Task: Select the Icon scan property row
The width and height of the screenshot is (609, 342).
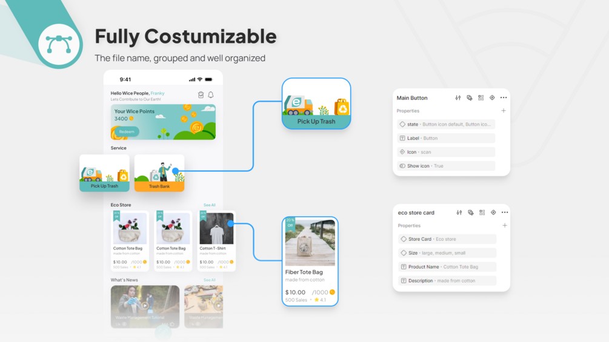Action: coord(446,152)
